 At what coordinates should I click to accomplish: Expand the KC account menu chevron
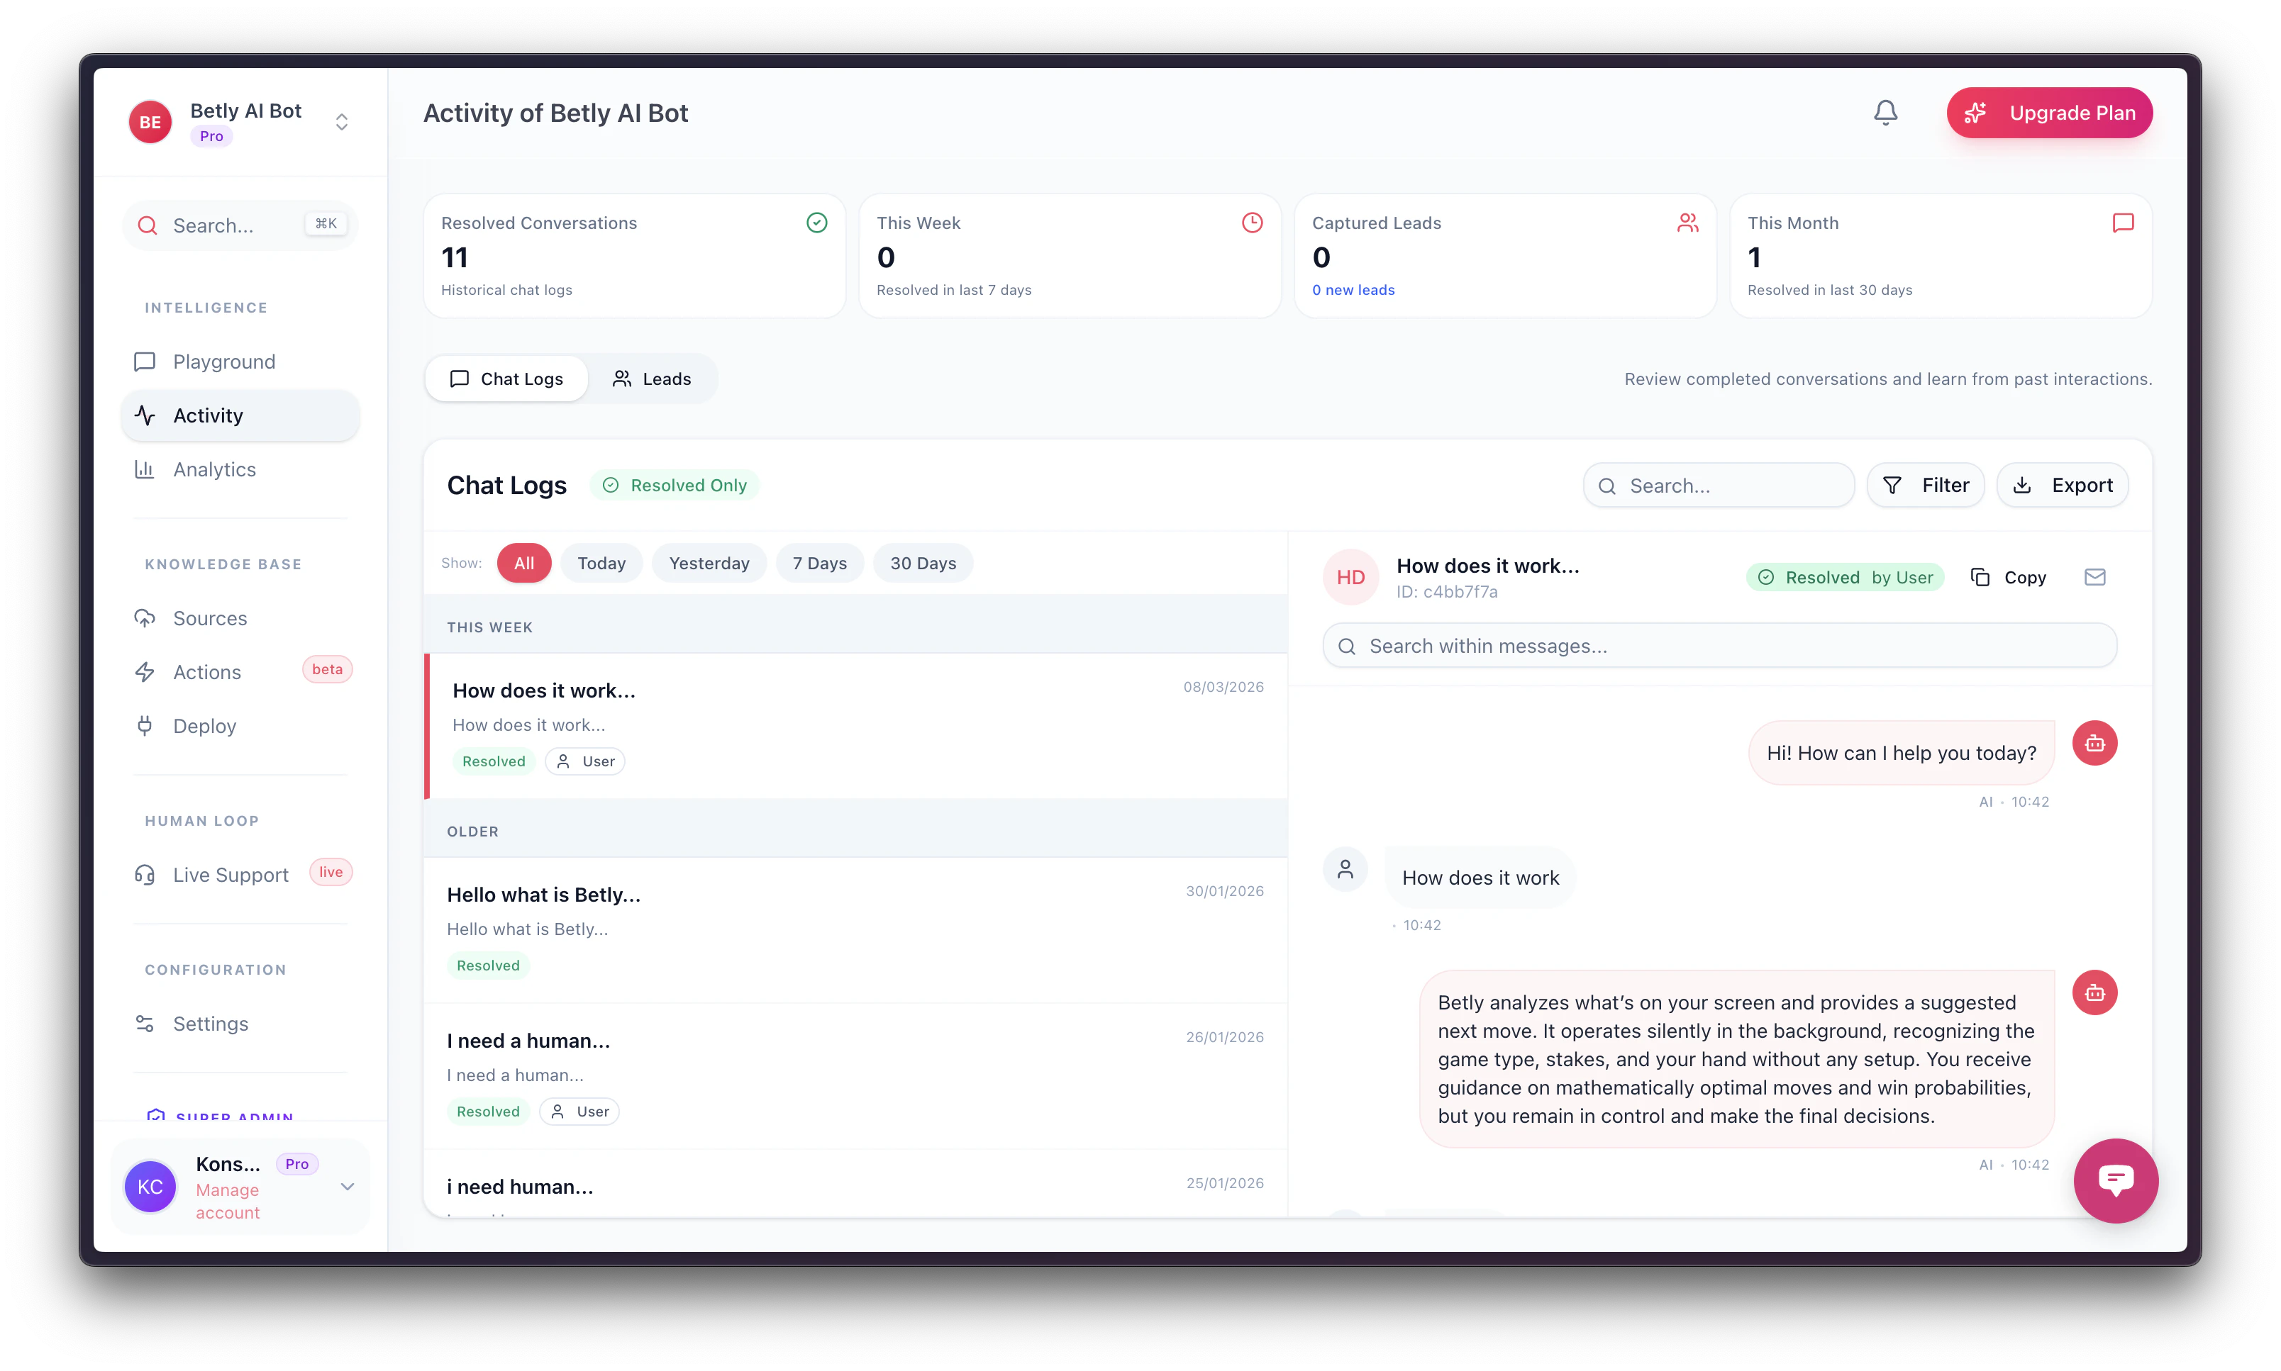point(348,1187)
